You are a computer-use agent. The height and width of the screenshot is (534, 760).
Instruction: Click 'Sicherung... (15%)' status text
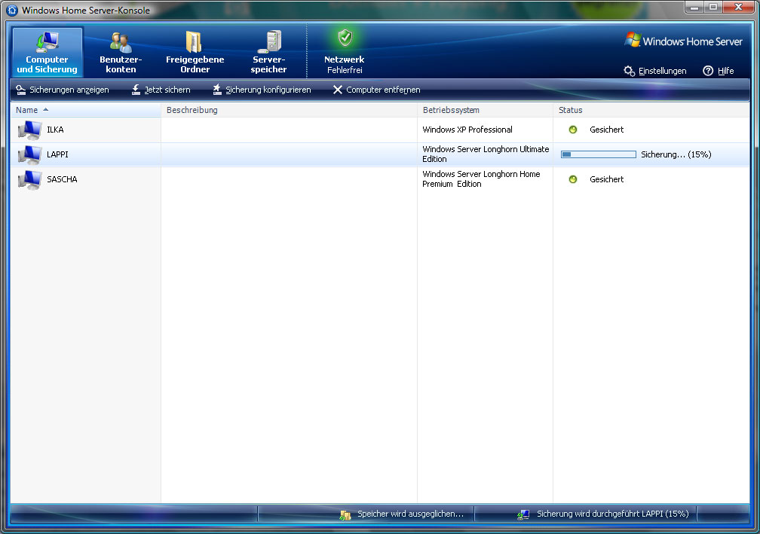676,154
